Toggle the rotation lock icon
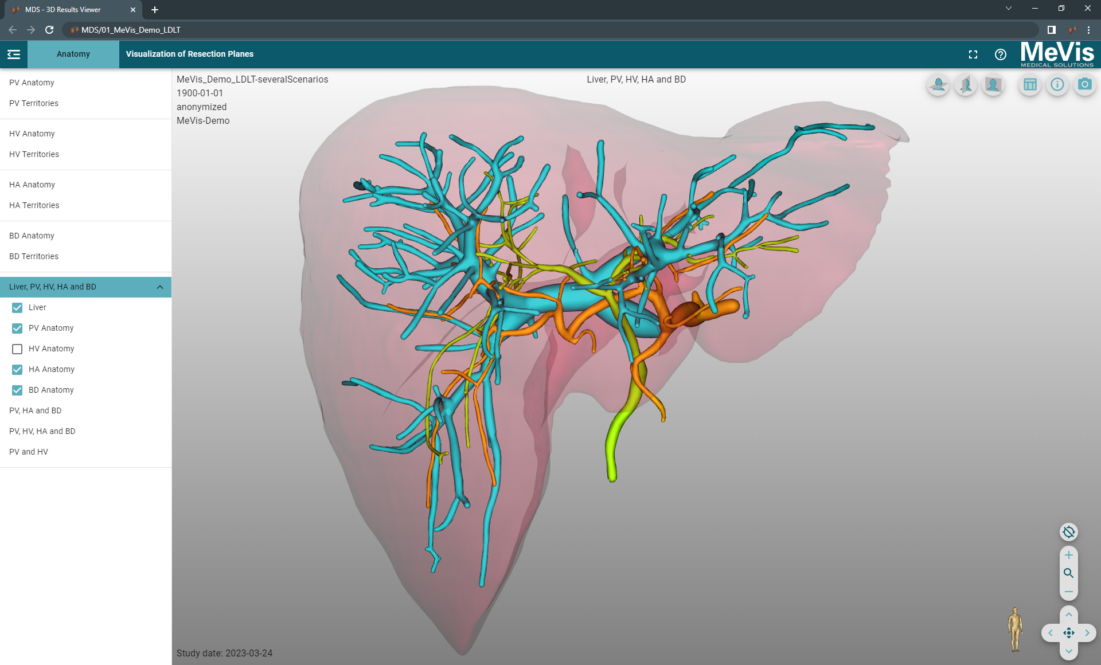Screen dimensions: 1101x665 (x=1069, y=532)
